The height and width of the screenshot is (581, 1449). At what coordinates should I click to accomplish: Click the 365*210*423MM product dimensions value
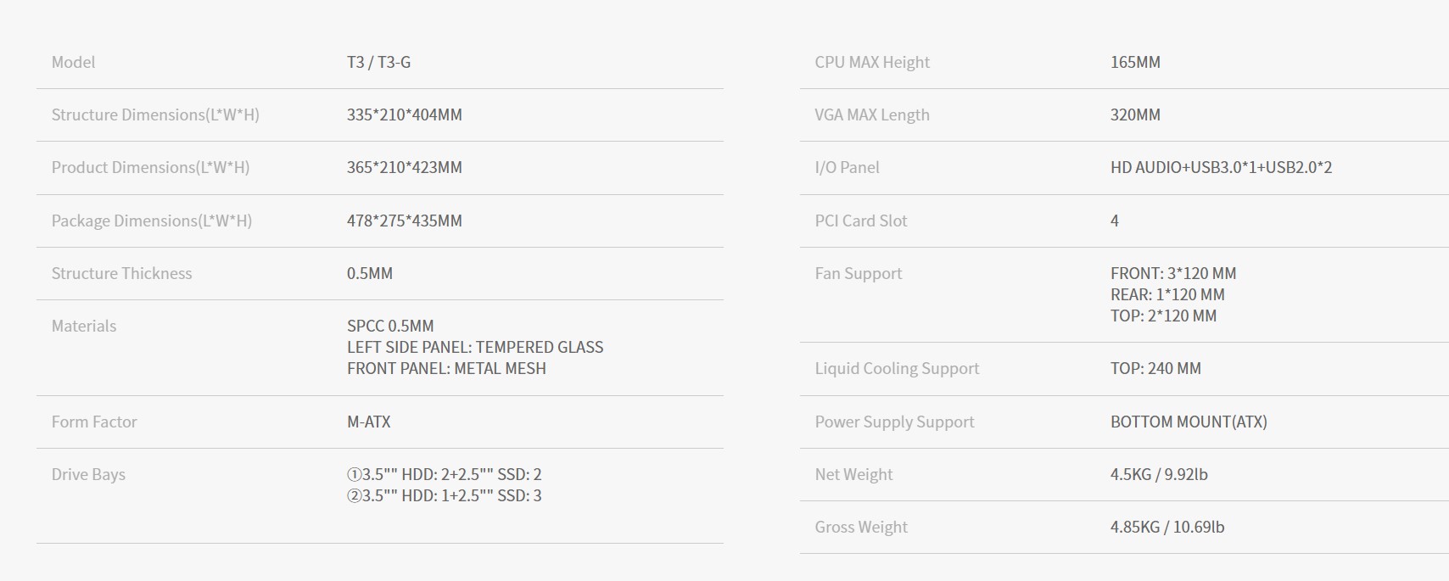pyautogui.click(x=404, y=167)
